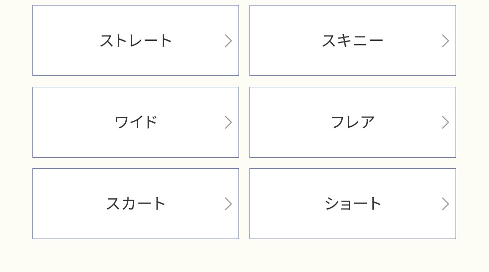Click the ストレート text label
This screenshot has width=489, height=272.
(x=136, y=40)
